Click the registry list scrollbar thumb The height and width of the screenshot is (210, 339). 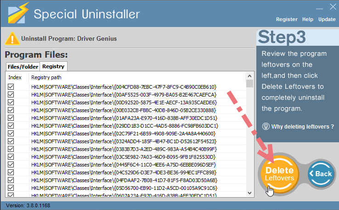pos(249,84)
